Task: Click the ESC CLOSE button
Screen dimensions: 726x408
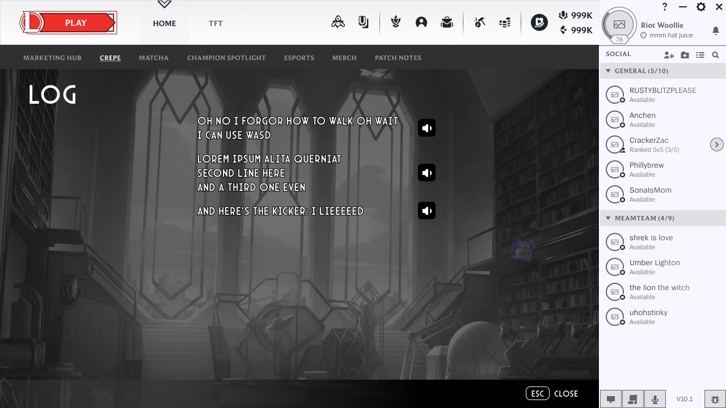Action: (x=552, y=393)
